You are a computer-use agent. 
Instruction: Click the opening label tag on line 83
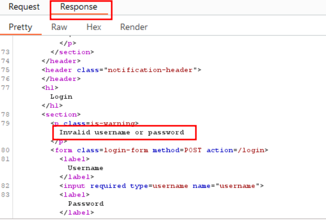[x=74, y=195]
